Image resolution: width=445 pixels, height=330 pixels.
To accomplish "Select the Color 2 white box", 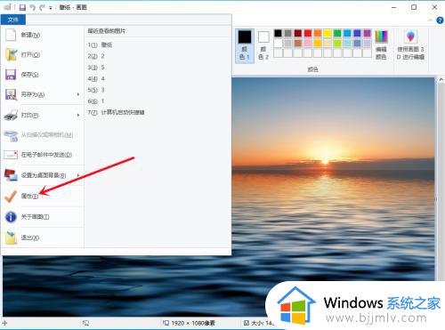I will [x=263, y=37].
